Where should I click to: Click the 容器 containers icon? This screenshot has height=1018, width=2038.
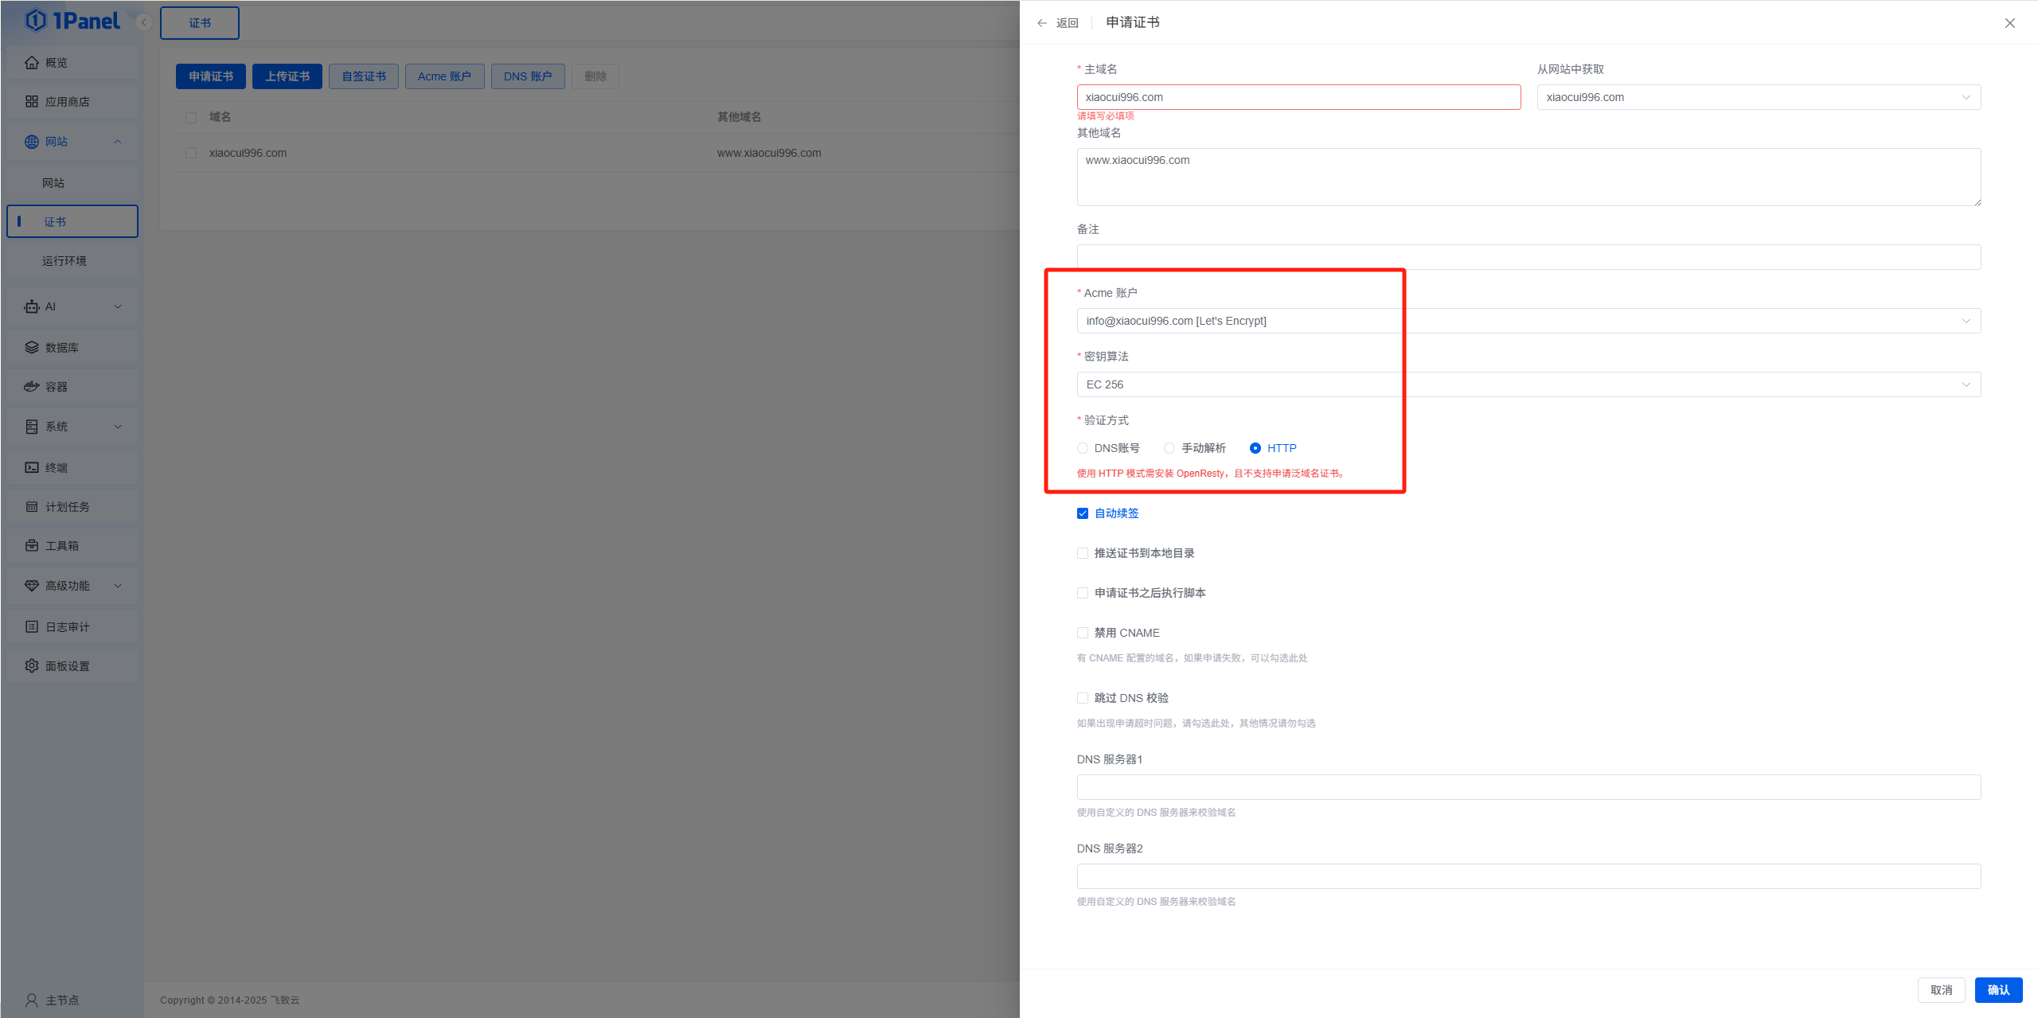click(32, 386)
